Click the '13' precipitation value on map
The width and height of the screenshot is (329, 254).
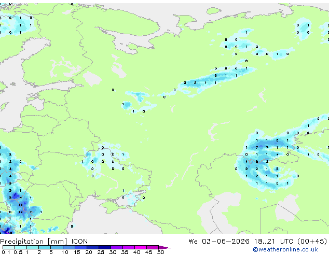click(x=20, y=205)
